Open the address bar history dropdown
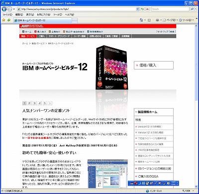This screenshot has height=194, width=199. (138, 9)
